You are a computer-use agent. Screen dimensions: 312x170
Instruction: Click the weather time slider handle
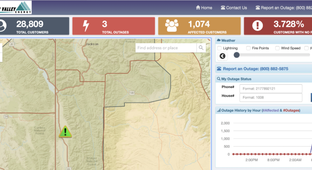236,55
